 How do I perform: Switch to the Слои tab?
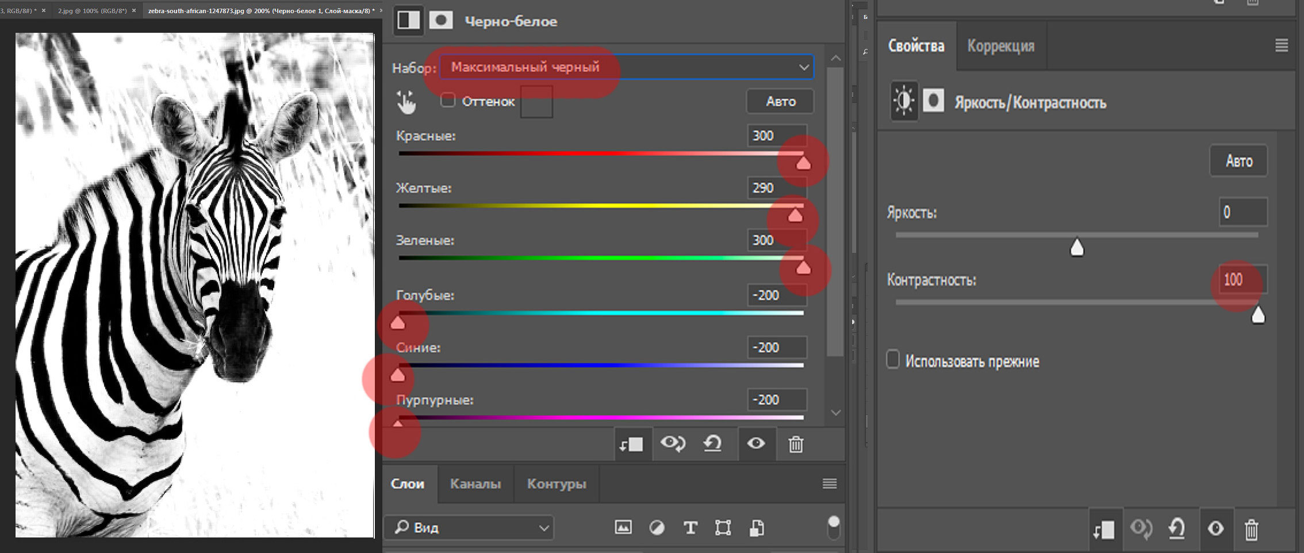pyautogui.click(x=408, y=483)
